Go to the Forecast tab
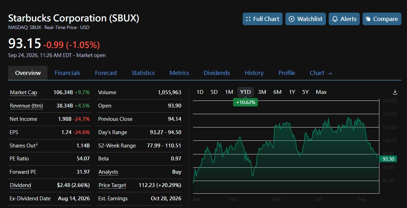The height and width of the screenshot is (208, 407). coord(106,73)
